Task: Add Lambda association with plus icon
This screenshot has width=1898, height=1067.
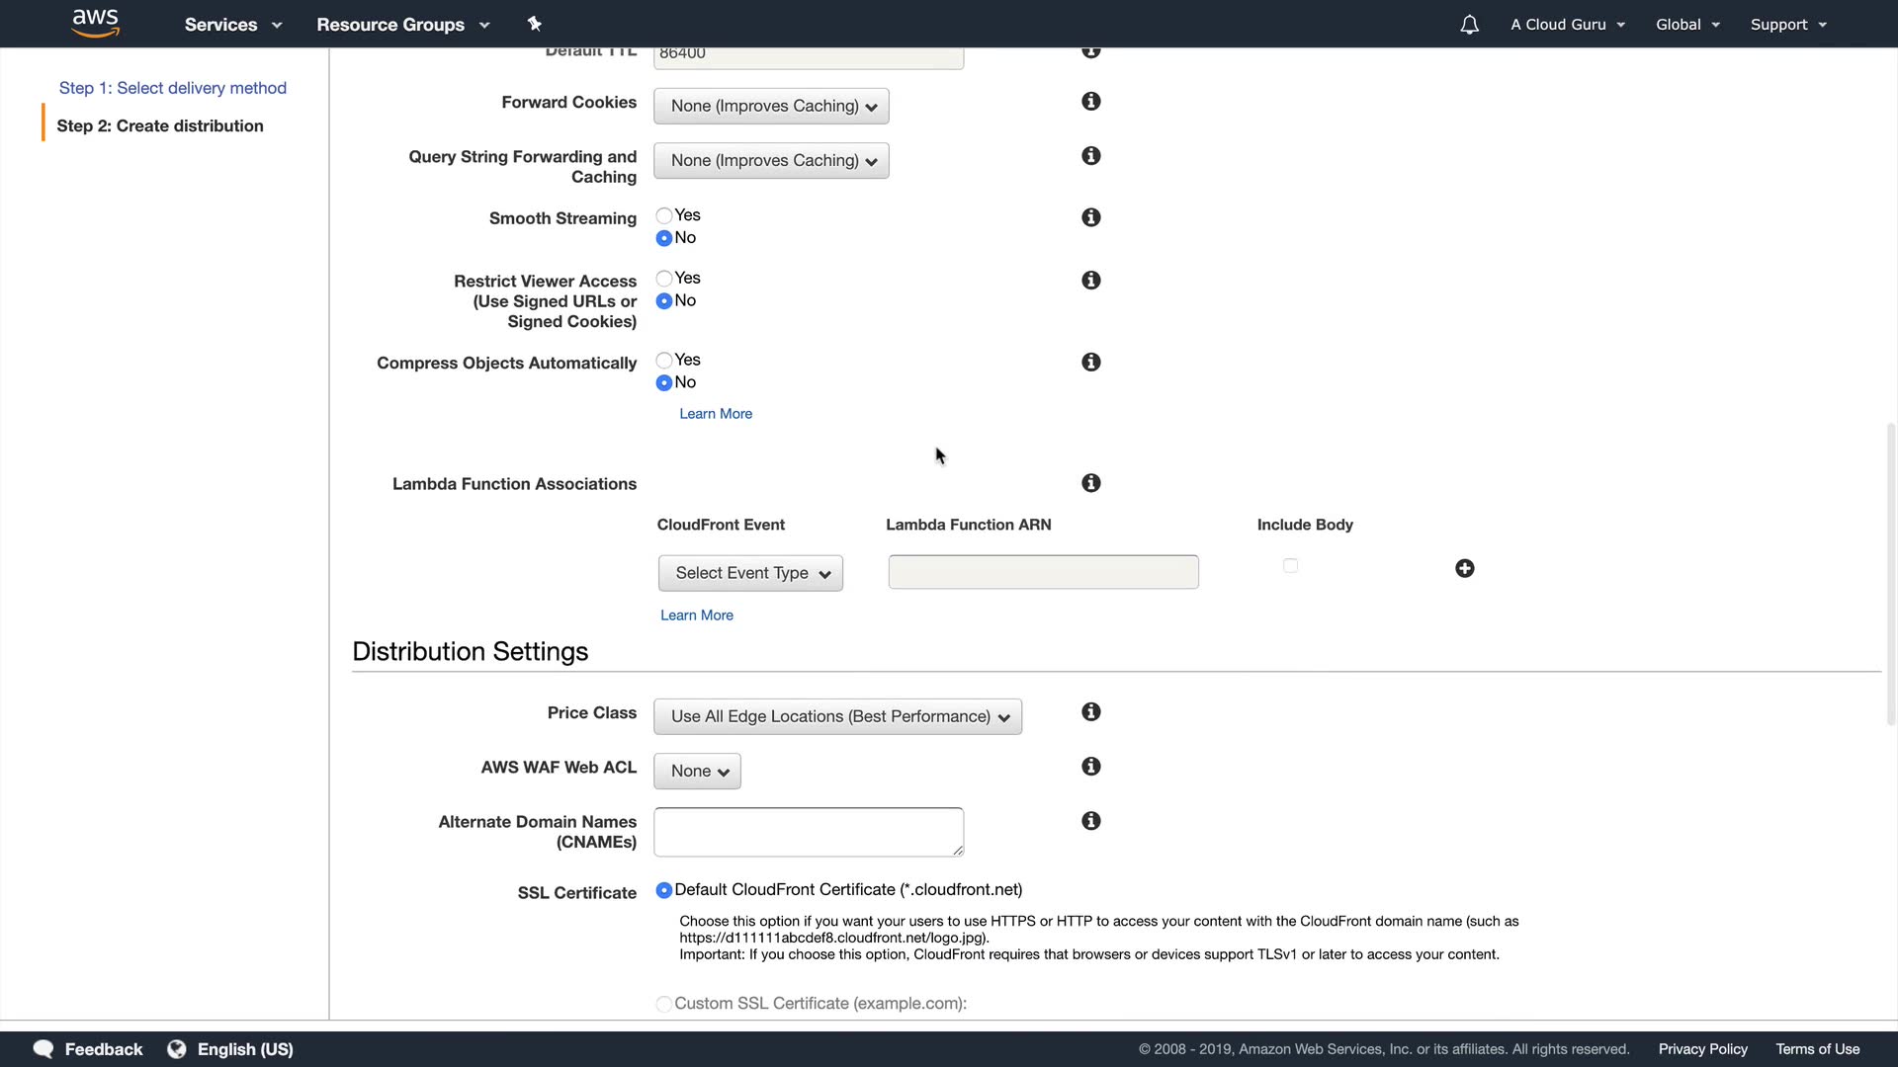Action: (1464, 568)
